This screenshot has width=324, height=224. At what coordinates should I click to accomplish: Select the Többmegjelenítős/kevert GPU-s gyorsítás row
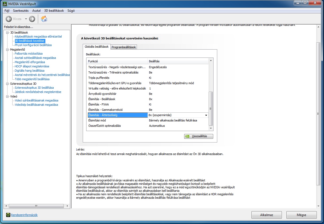148,83
